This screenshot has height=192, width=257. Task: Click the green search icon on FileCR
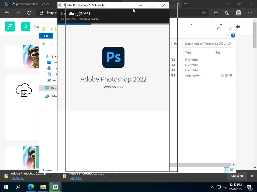[x=26, y=26]
